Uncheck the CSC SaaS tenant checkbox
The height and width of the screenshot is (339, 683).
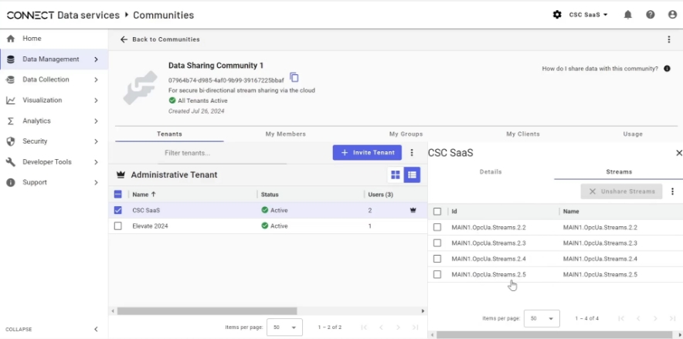(117, 210)
